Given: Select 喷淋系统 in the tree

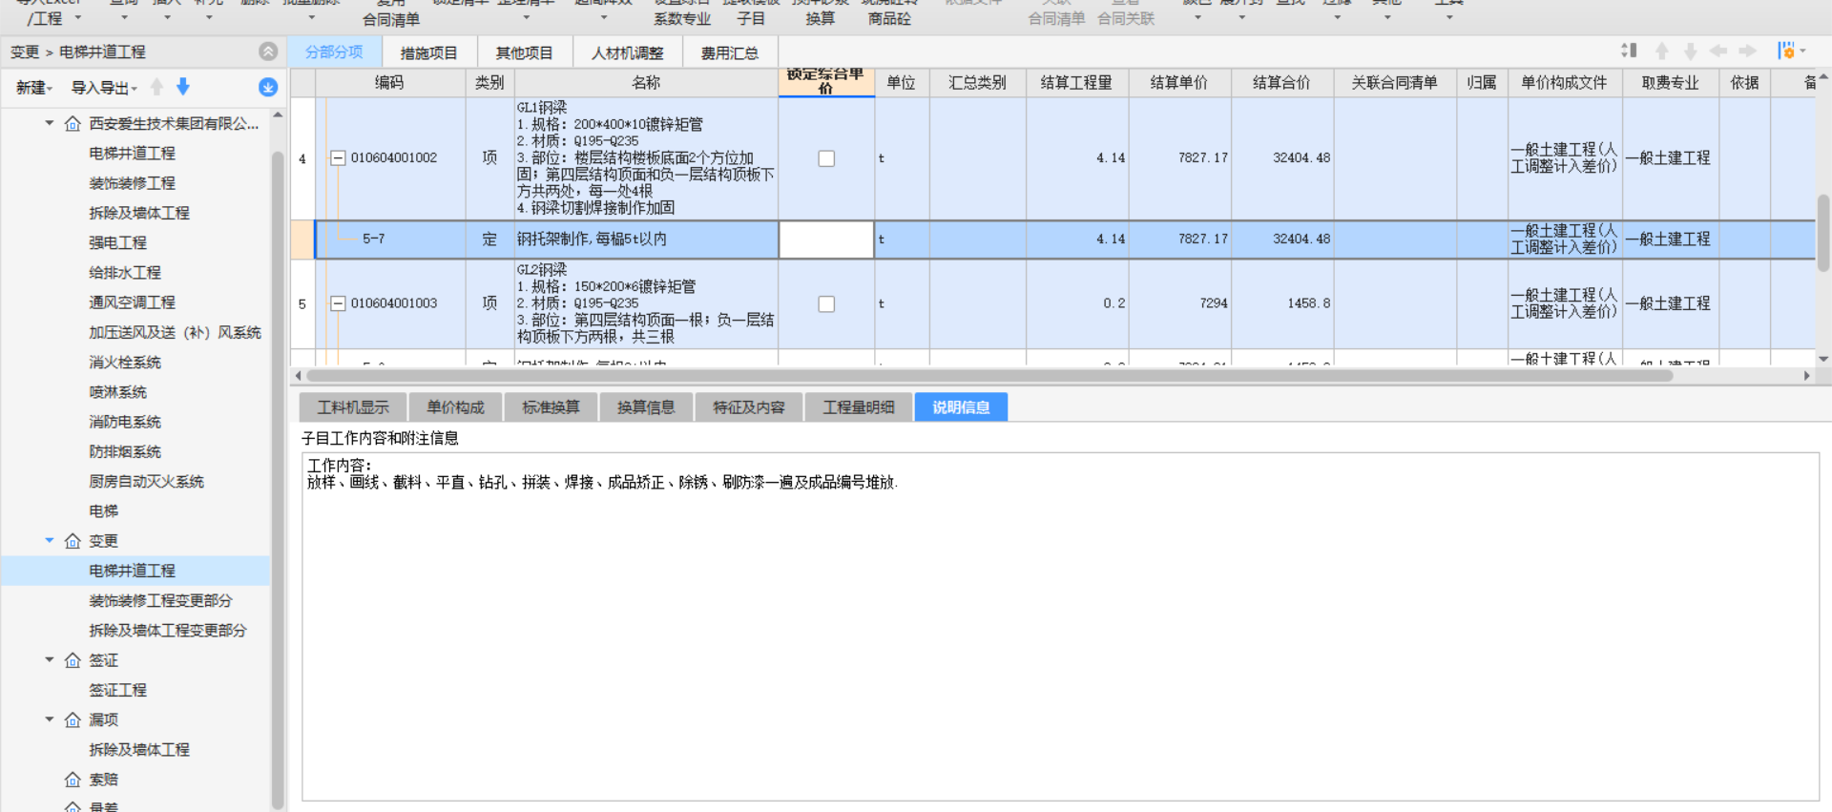Looking at the screenshot, I should (x=118, y=392).
